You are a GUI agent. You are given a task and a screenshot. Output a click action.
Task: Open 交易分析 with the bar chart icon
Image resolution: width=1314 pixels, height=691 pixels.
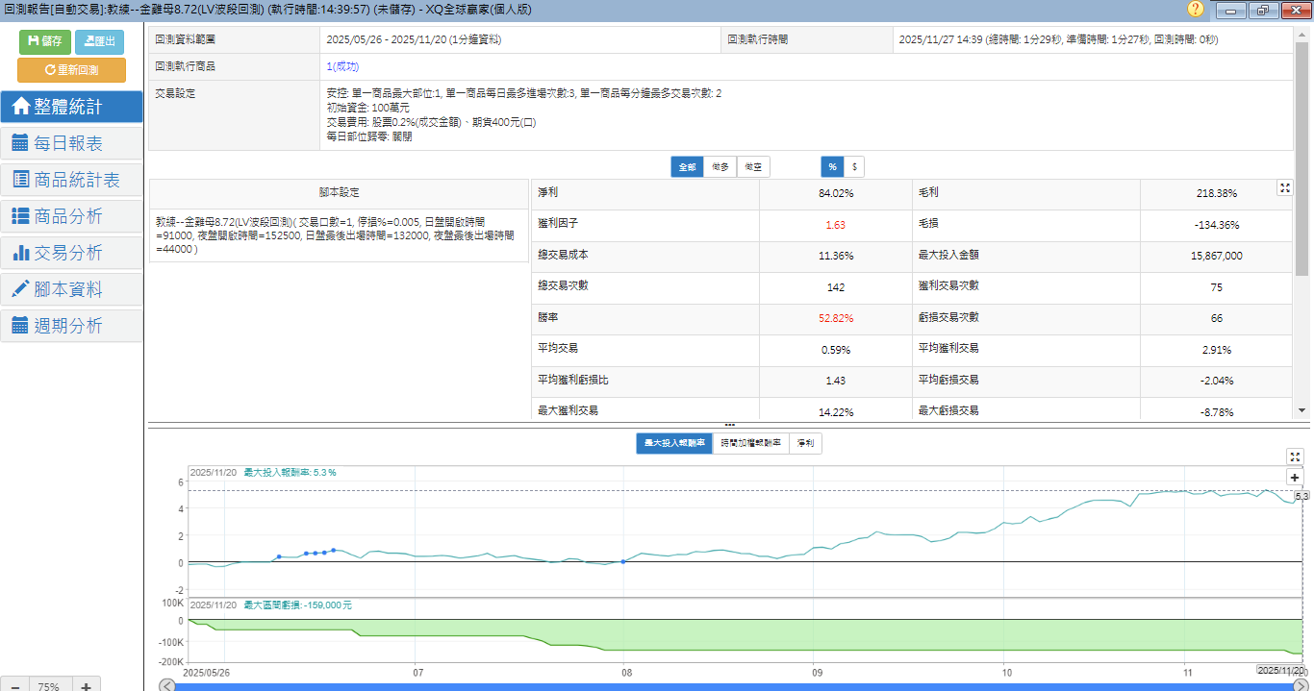point(72,253)
